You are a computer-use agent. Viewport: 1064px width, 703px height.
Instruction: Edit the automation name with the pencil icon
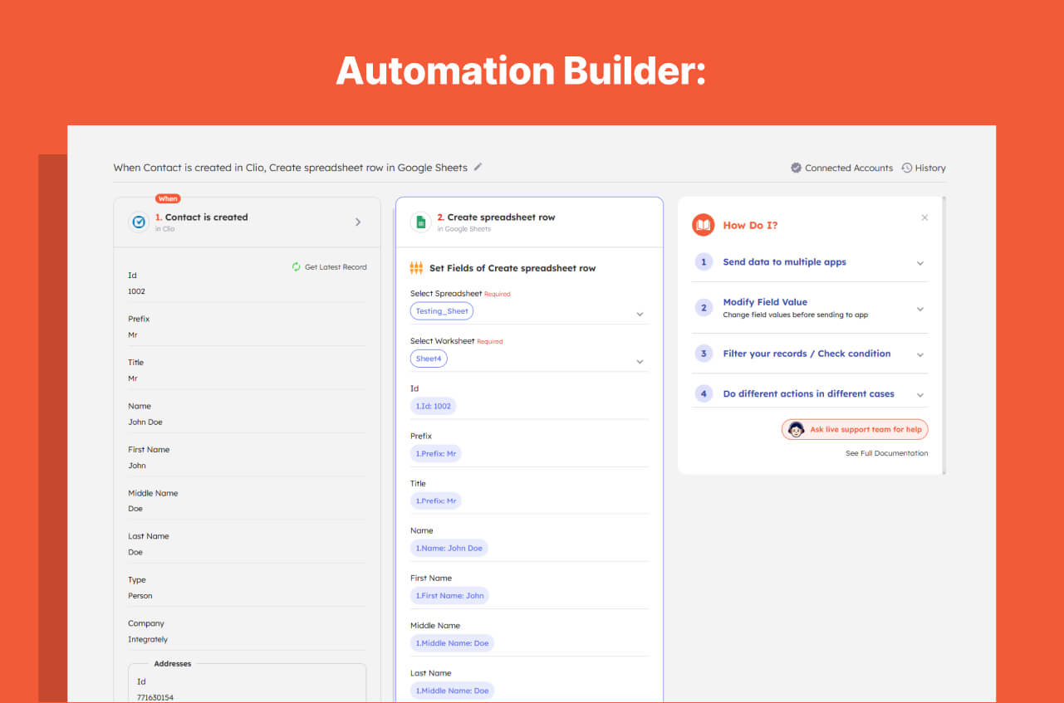click(478, 167)
